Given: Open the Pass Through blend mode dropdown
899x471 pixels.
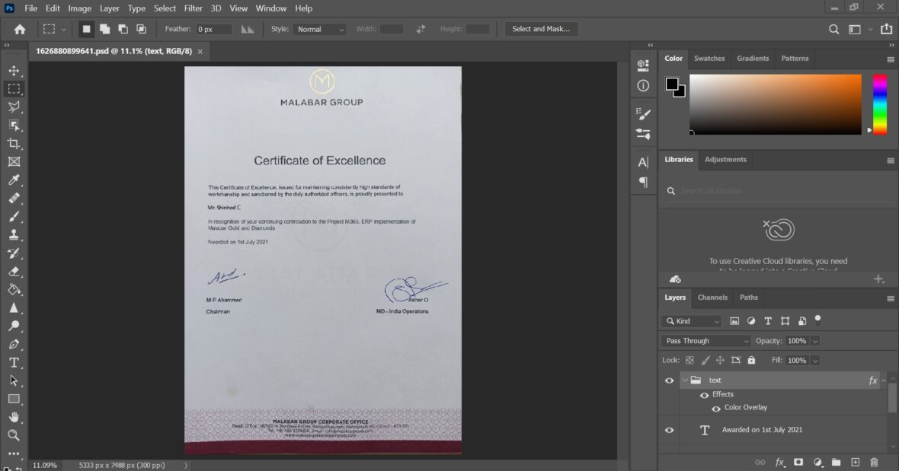Looking at the screenshot, I should 705,340.
